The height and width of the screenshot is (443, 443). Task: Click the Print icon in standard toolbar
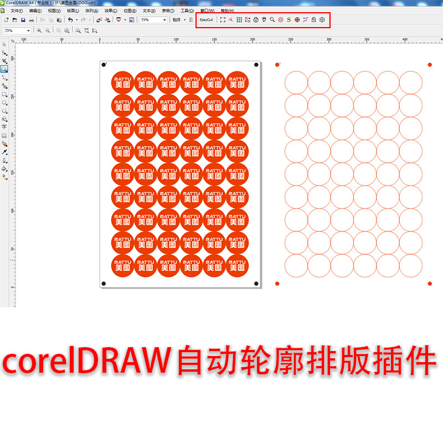pos(32,20)
